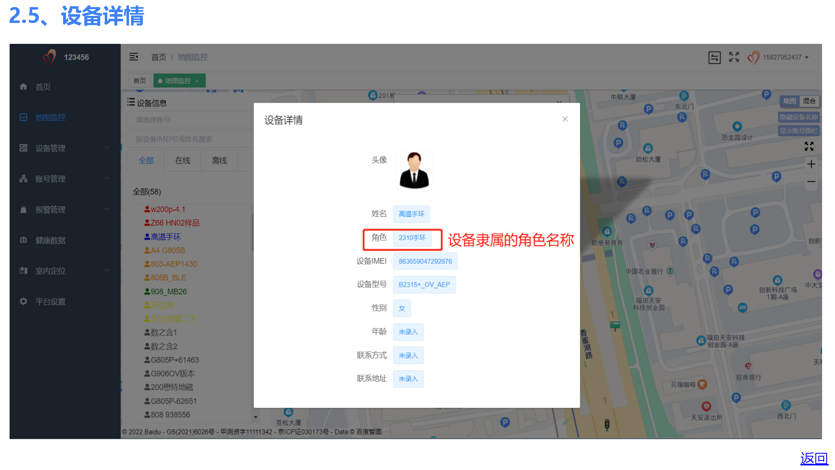The width and height of the screenshot is (835, 470).
Task: Open 健康数据 in sidebar
Action: point(50,240)
